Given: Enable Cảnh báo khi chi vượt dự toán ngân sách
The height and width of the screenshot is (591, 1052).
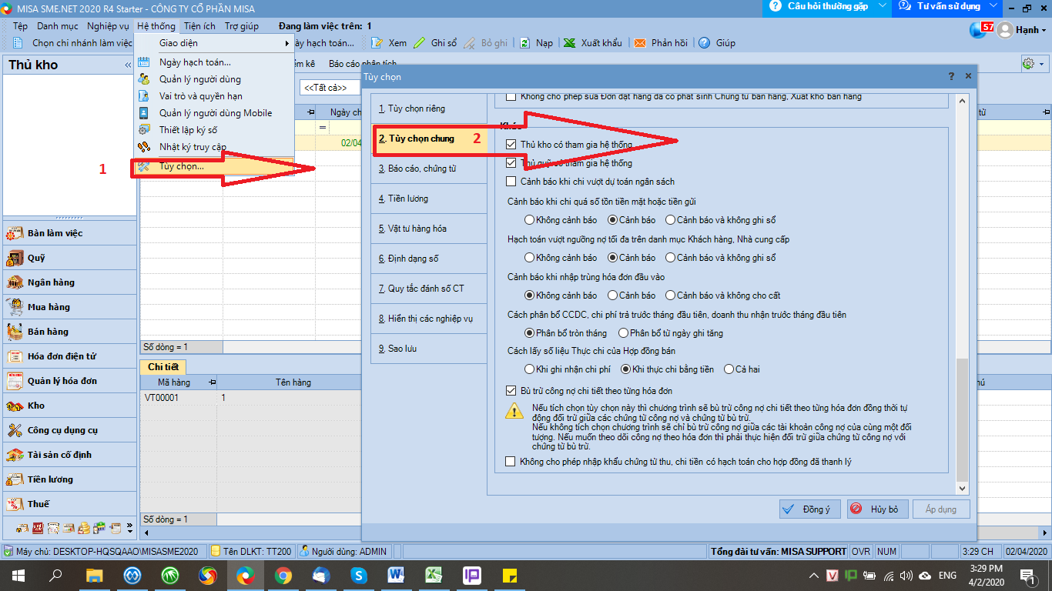Looking at the screenshot, I should coord(511,182).
